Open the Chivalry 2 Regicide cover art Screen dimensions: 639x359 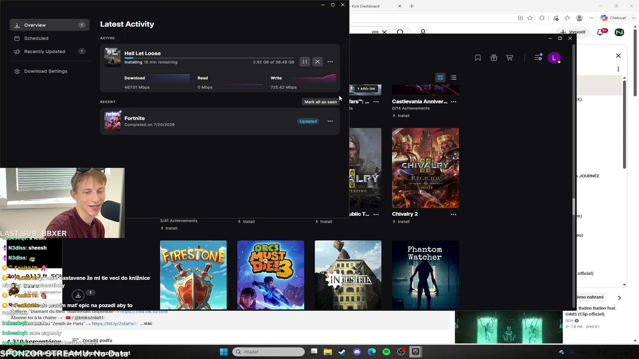[x=425, y=168]
